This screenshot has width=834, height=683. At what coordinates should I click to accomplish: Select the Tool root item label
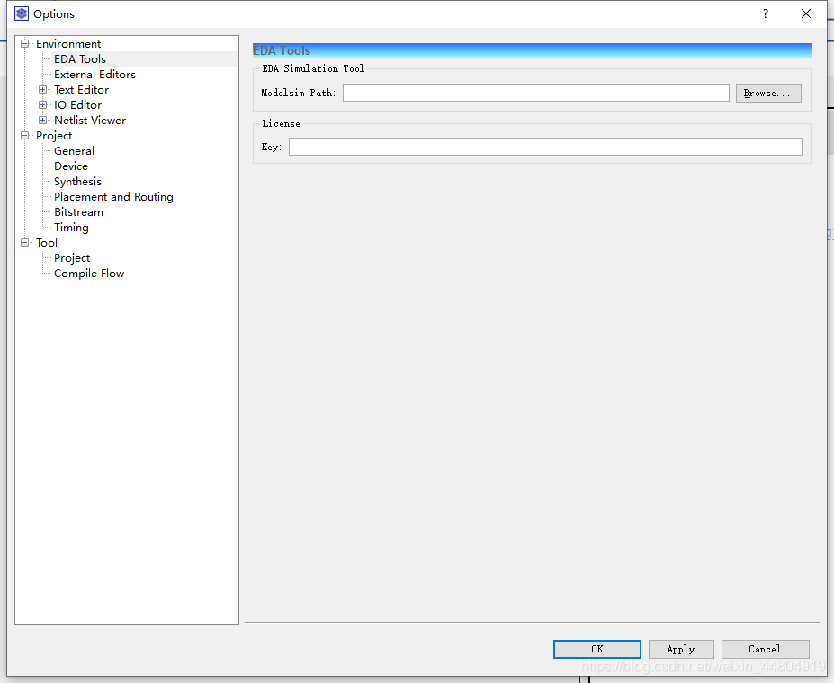(46, 243)
